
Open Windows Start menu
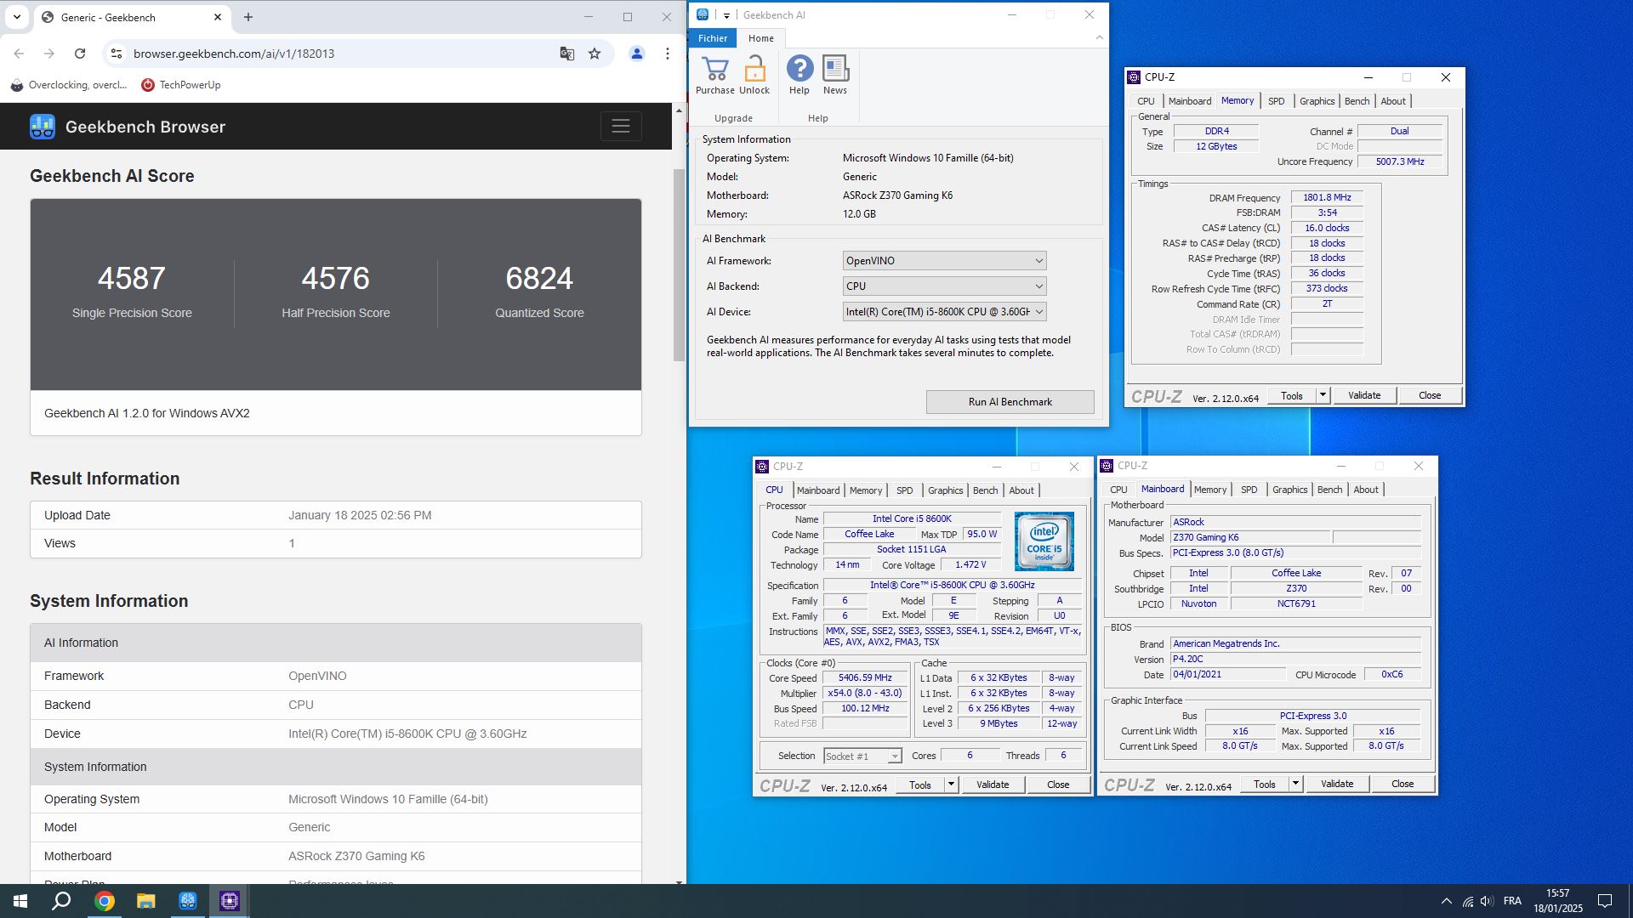pyautogui.click(x=20, y=901)
